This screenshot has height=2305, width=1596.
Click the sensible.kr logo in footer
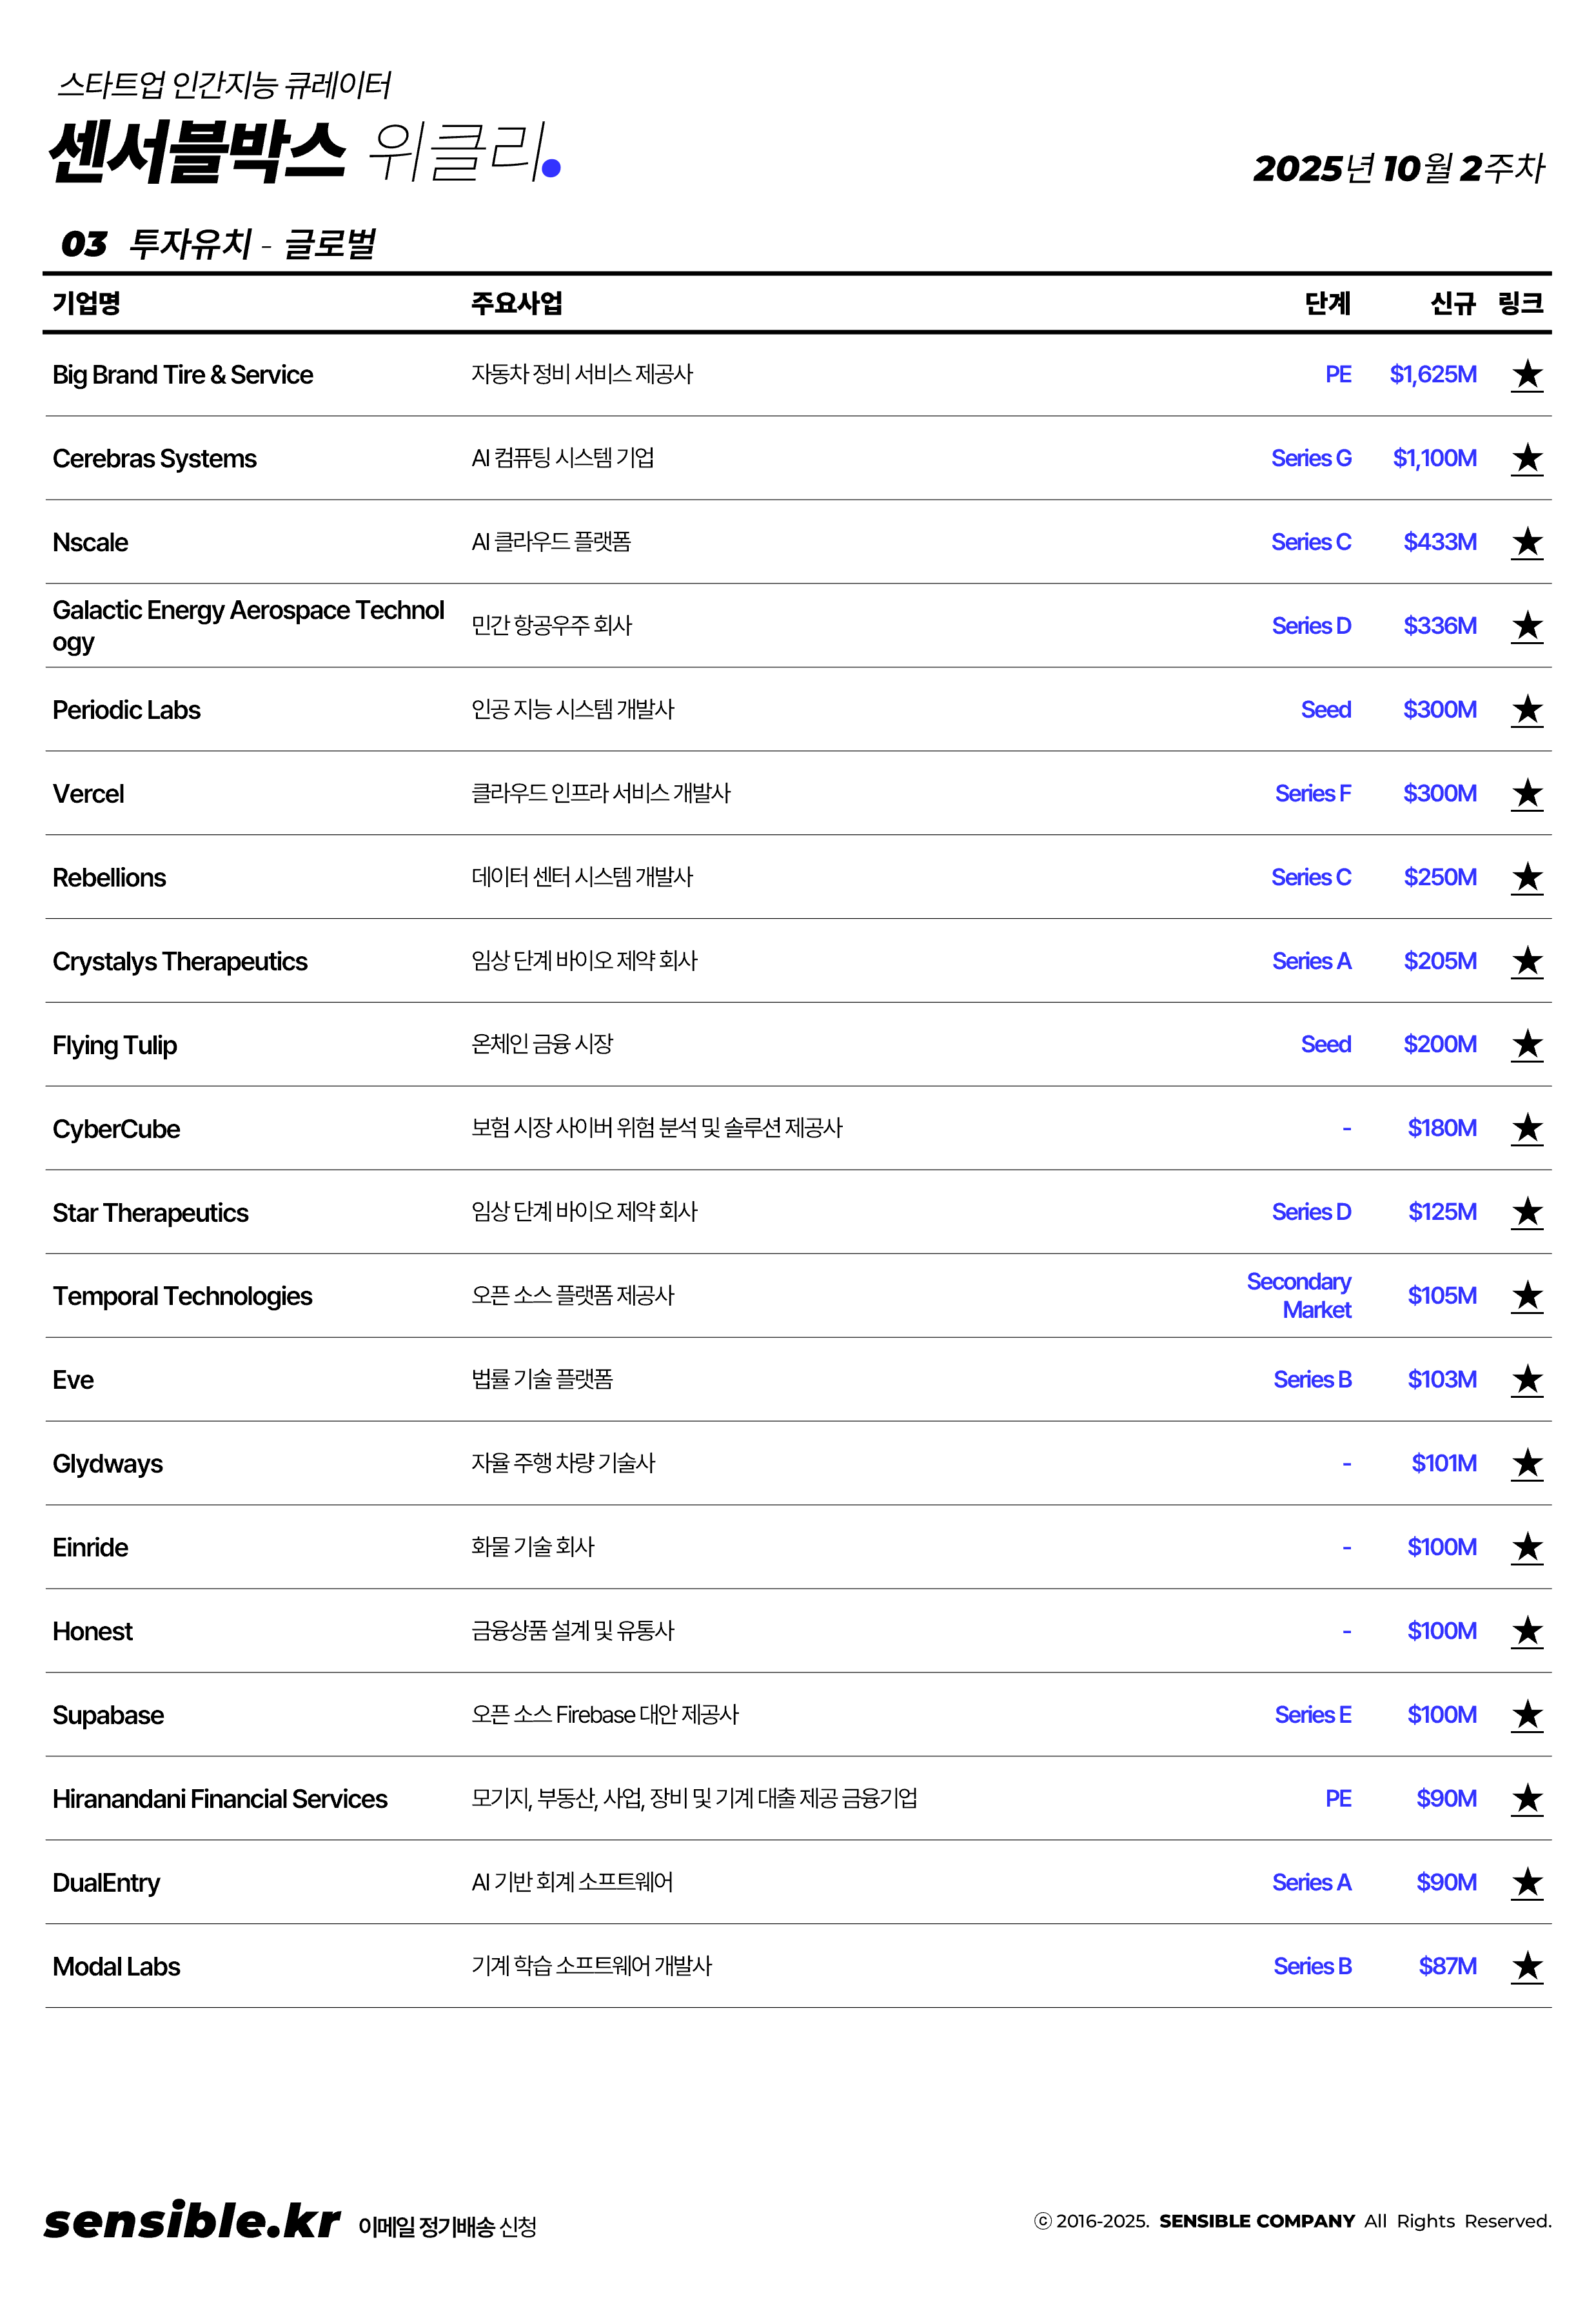pos(192,2221)
